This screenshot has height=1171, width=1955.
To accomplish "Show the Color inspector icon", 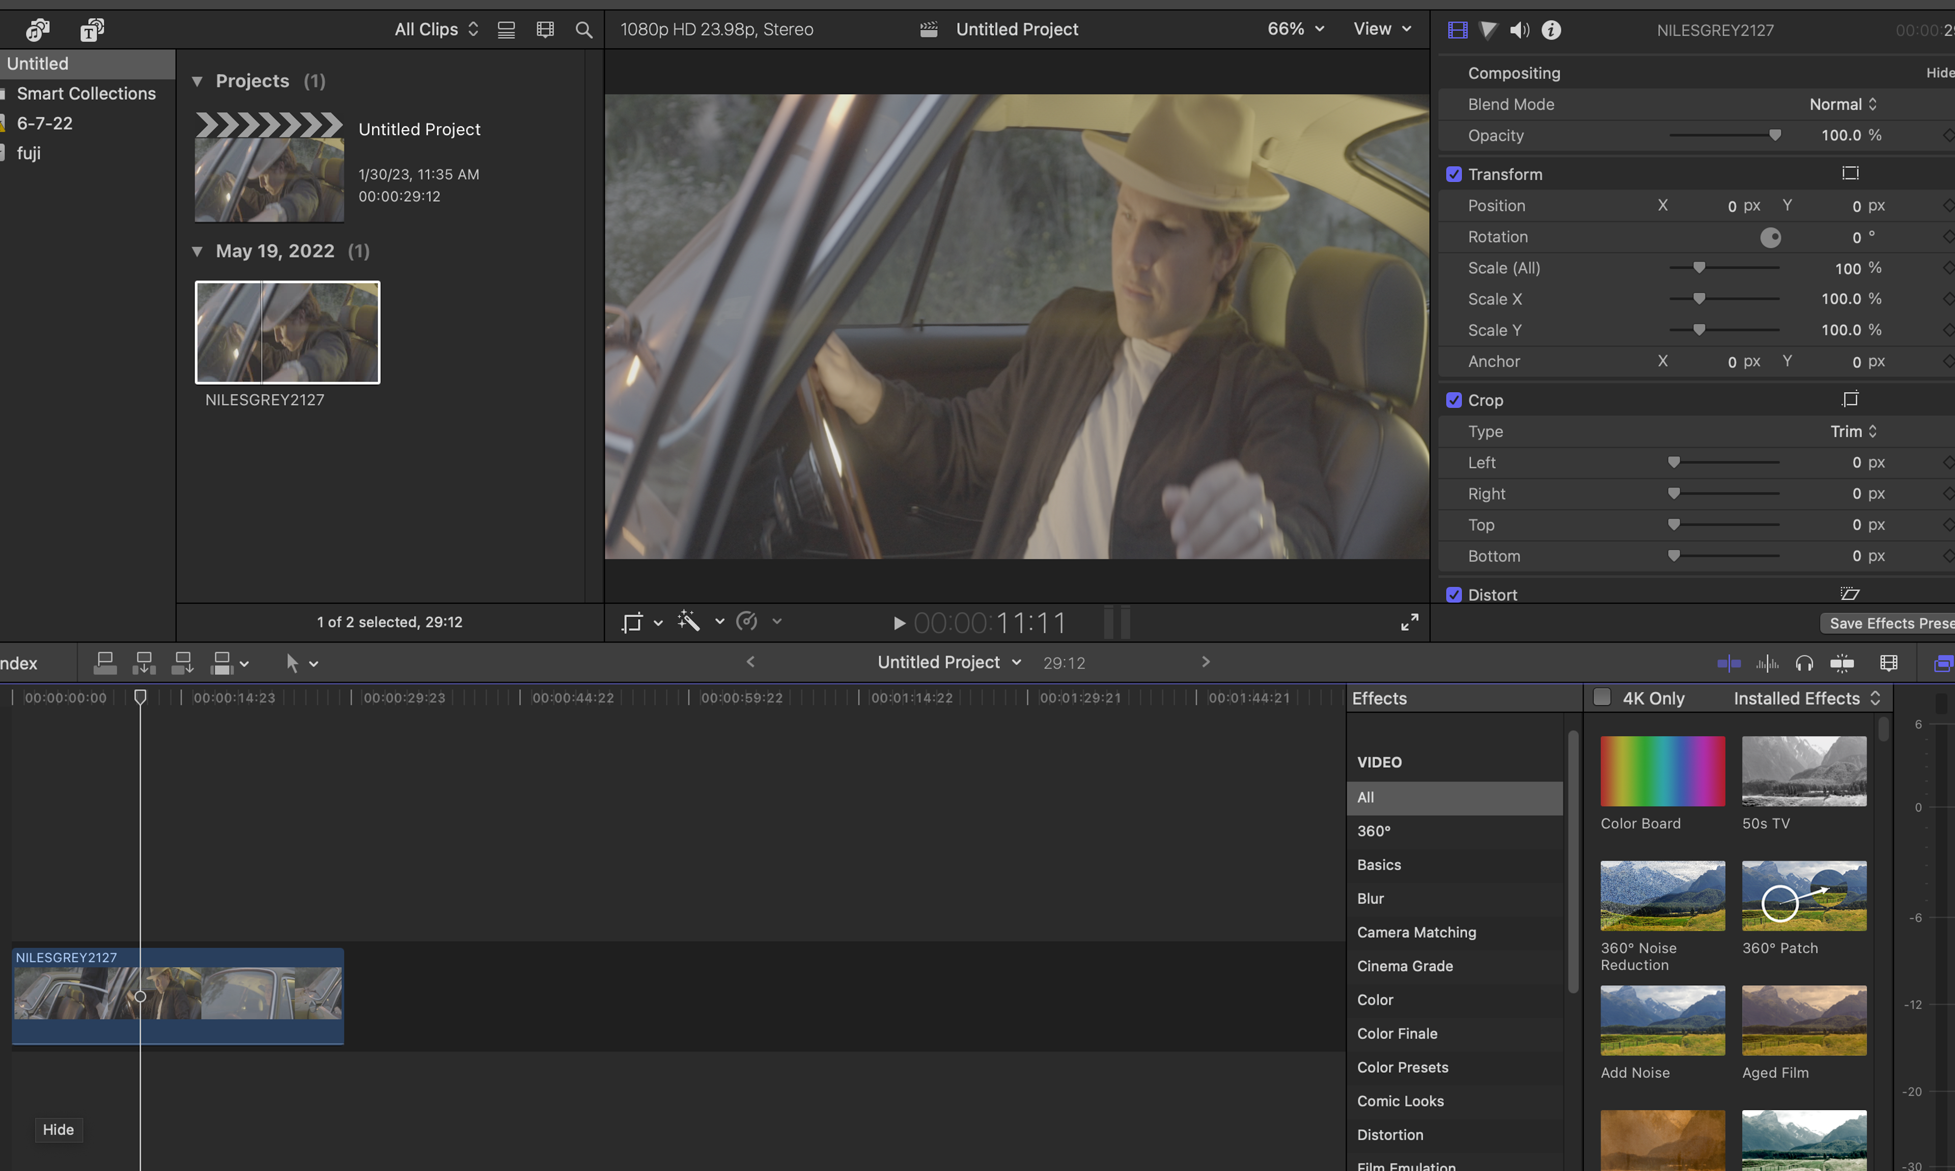I will [1488, 30].
